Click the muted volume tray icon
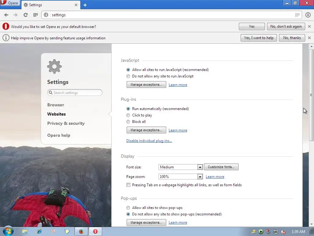 pyautogui.click(x=283, y=232)
